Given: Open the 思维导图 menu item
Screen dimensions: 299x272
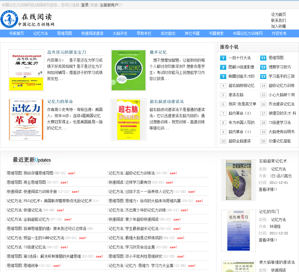Looking at the screenshot, I should point(65,33).
